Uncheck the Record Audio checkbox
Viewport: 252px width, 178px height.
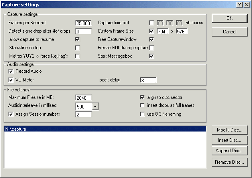point(11,71)
